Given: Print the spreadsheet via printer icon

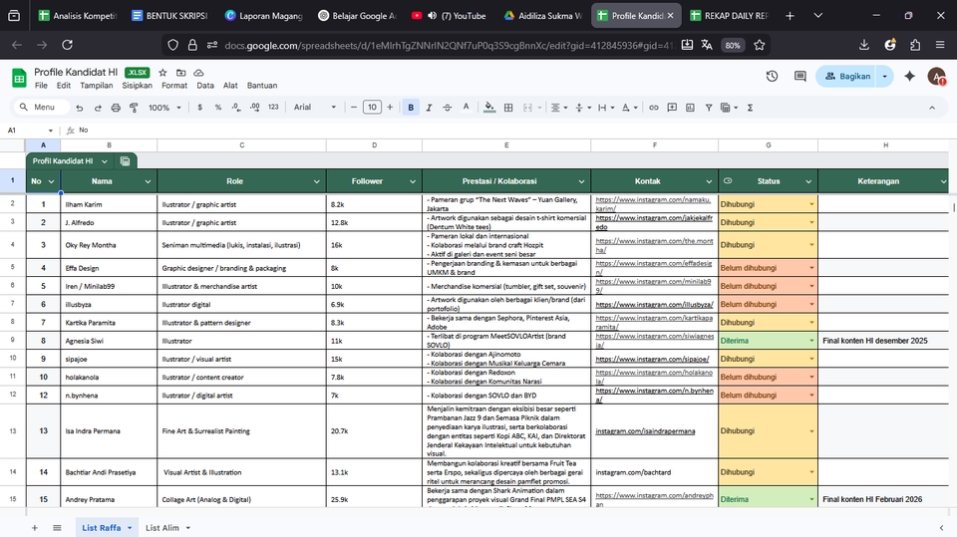Looking at the screenshot, I should click(x=116, y=108).
